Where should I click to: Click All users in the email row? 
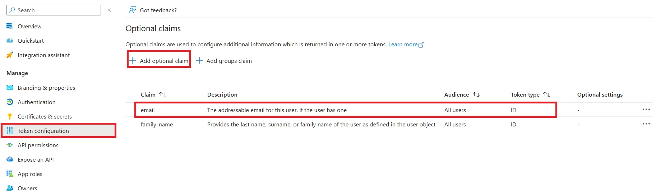(455, 110)
